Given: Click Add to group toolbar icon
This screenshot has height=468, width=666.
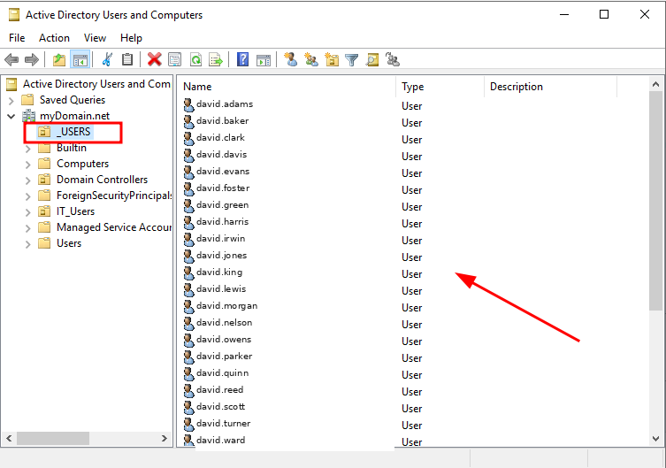Looking at the screenshot, I should [x=393, y=59].
